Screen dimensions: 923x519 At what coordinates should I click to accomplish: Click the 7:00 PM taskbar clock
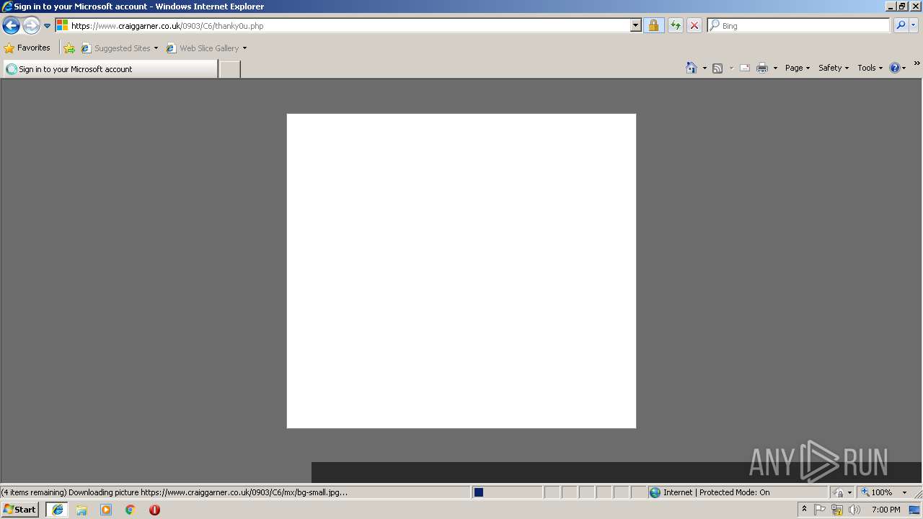coord(886,510)
